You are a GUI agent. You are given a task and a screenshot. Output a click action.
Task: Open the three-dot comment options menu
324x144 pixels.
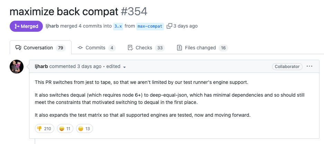coord(309,66)
